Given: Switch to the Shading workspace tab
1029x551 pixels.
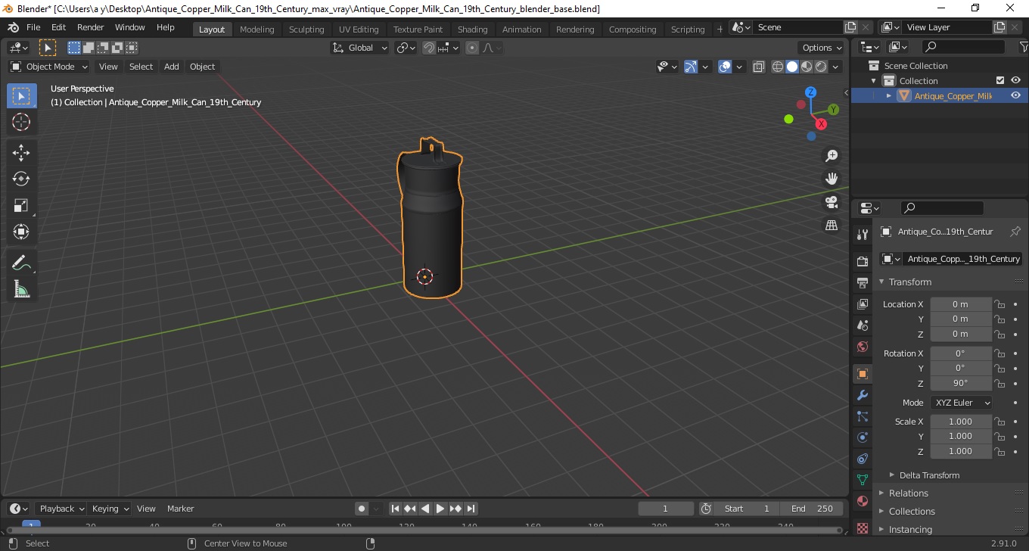Looking at the screenshot, I should 472,29.
